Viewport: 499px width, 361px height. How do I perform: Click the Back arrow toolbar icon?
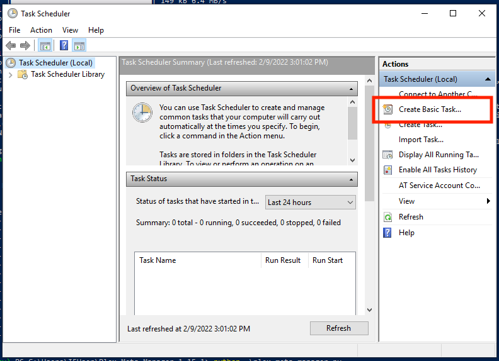[x=11, y=45]
